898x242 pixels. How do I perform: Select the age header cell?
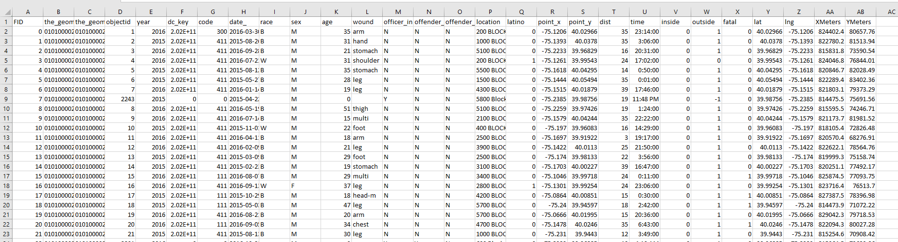(336, 22)
